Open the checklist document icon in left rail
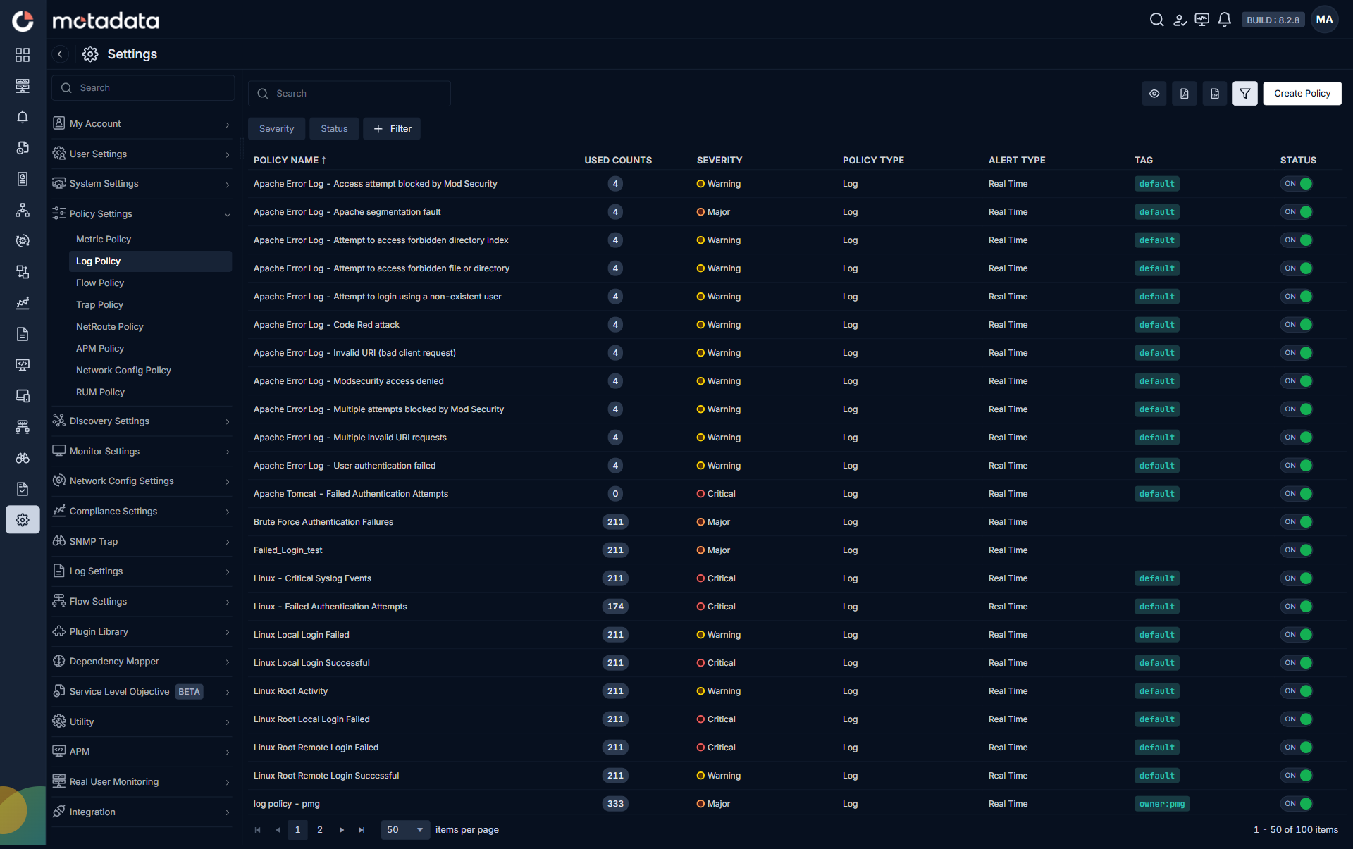Viewport: 1353px width, 849px height. [23, 489]
